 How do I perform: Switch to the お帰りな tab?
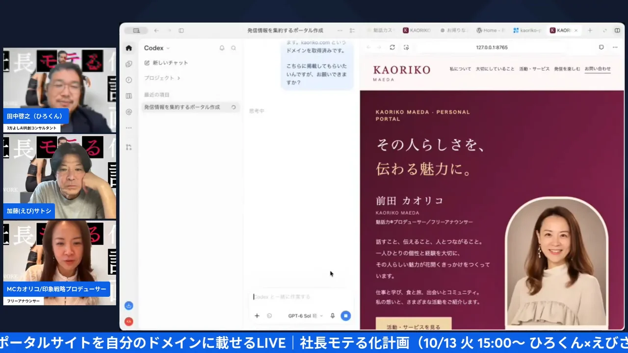(x=453, y=30)
